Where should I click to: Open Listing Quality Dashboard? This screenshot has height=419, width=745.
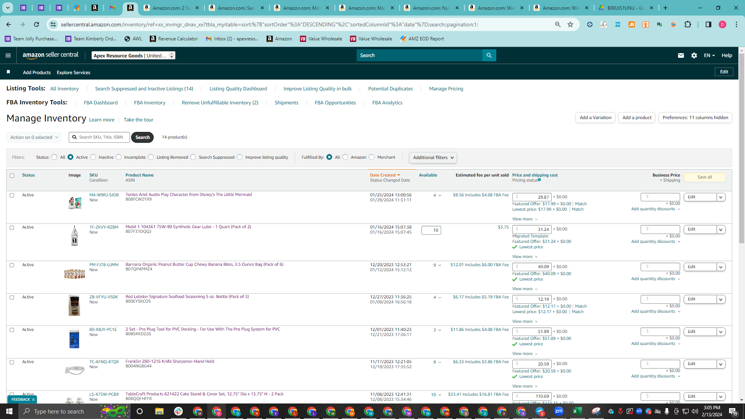(238, 89)
